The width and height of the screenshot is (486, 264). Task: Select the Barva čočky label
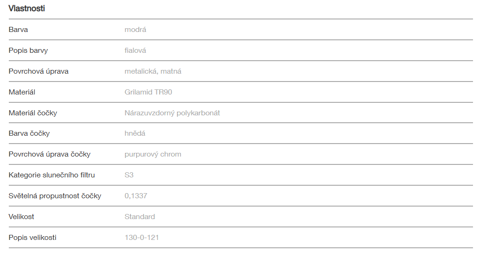[x=29, y=133]
